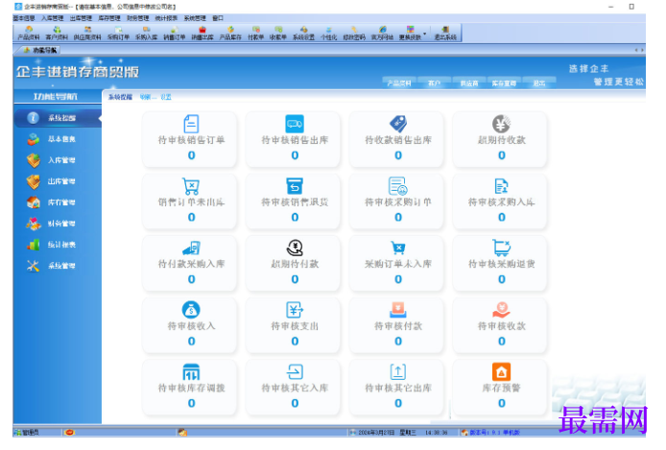
Task: Open 客户资料 in the toolbar
Action: [x=57, y=34]
